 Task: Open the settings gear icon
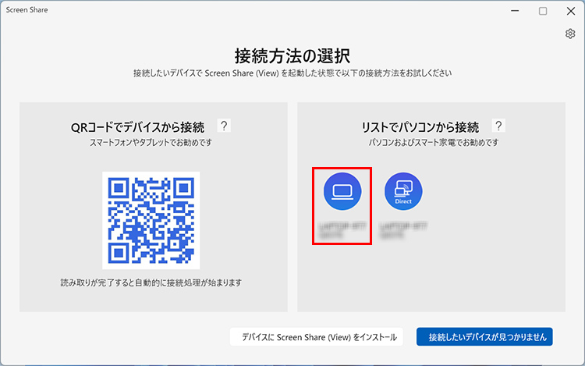pos(569,34)
